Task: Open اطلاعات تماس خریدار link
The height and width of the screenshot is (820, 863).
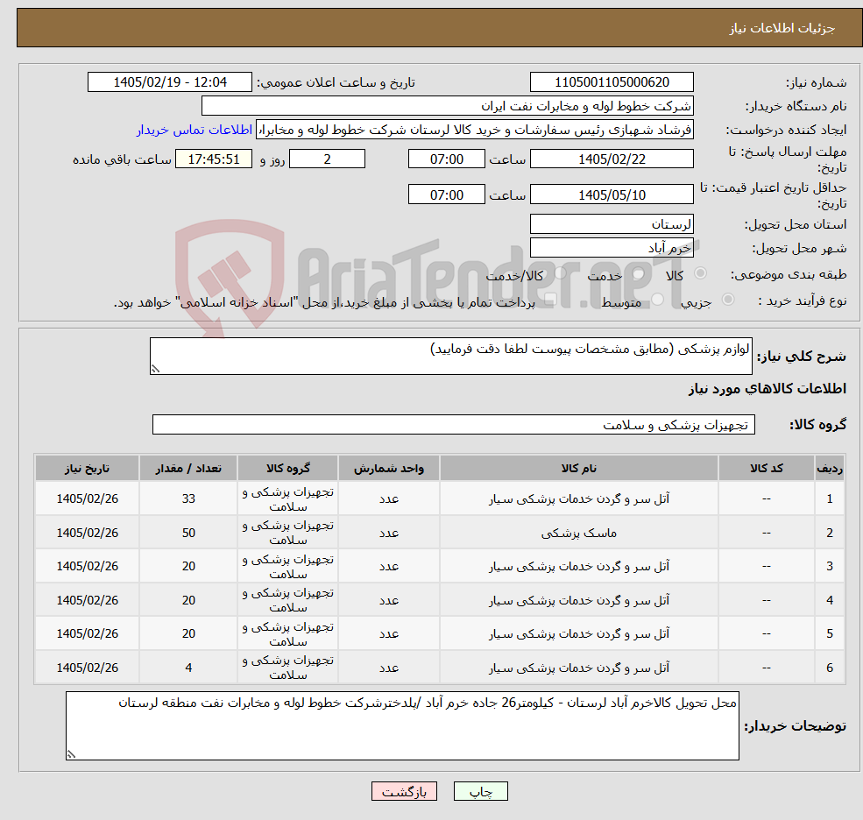Action: pos(195,130)
